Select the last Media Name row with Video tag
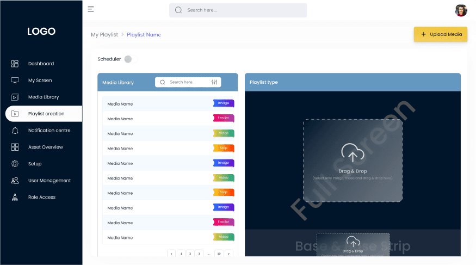 [168, 237]
